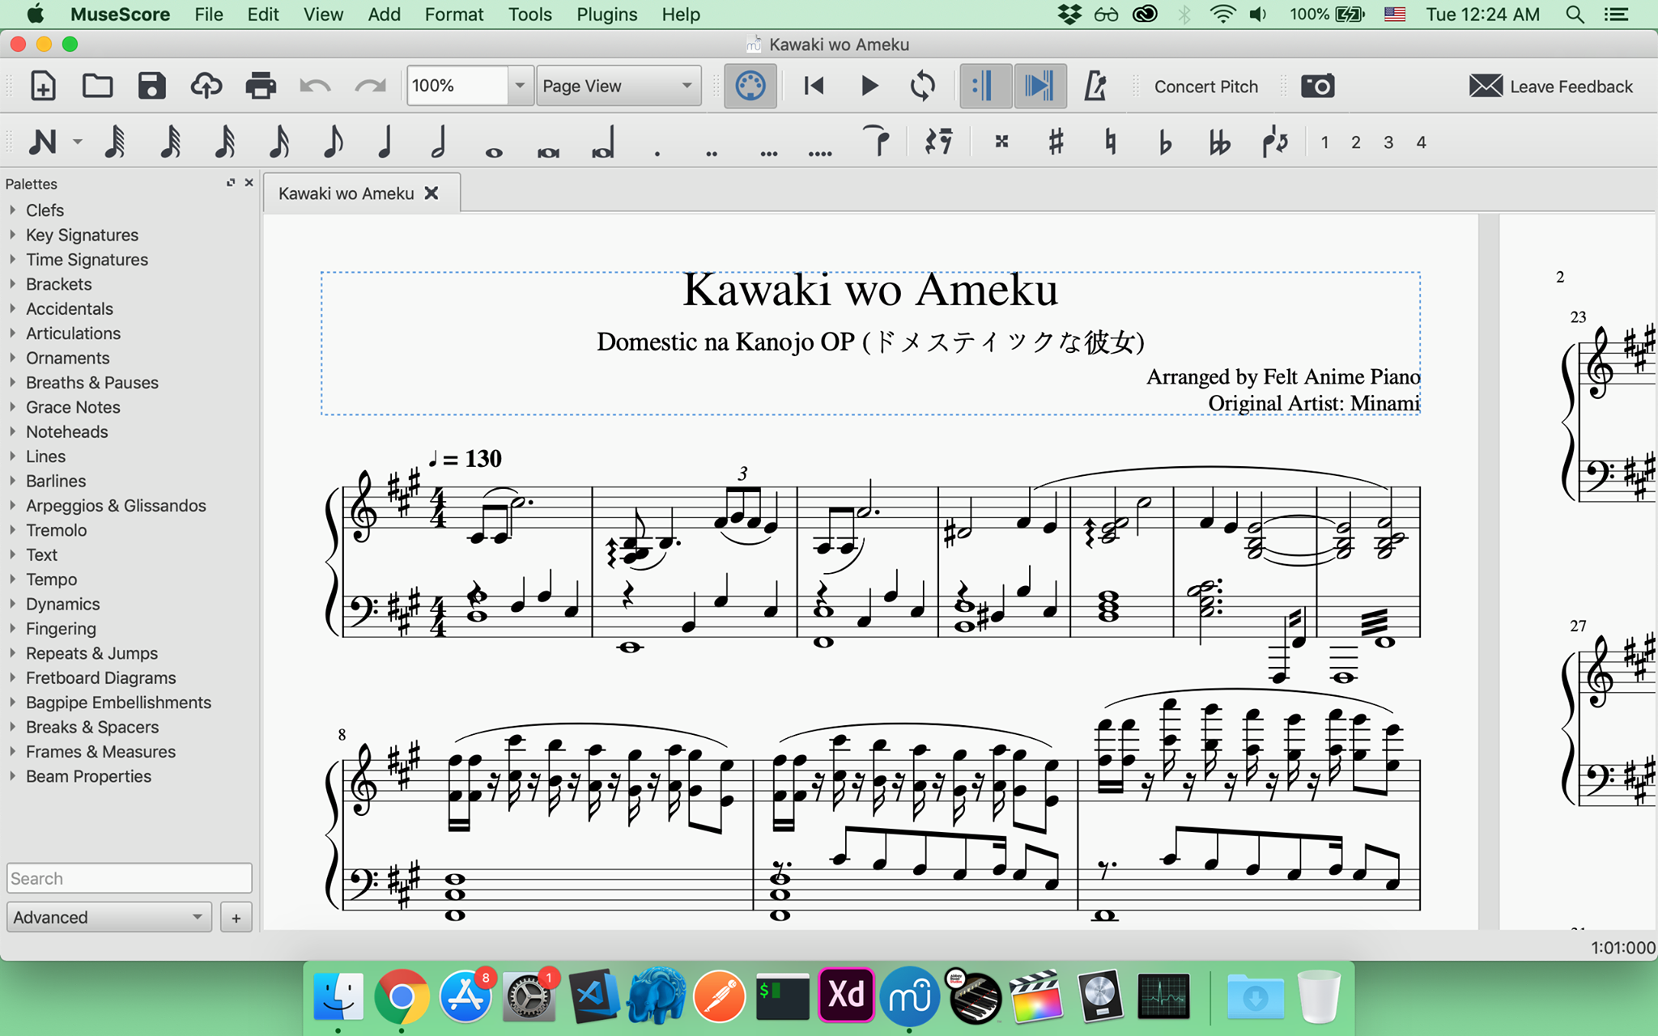Save the current score
1658x1036 pixels.
pos(151,86)
